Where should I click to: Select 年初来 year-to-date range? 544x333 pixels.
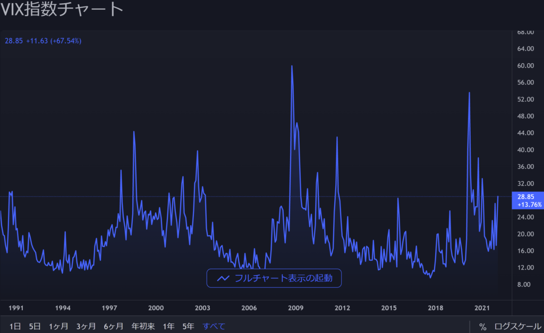click(143, 327)
